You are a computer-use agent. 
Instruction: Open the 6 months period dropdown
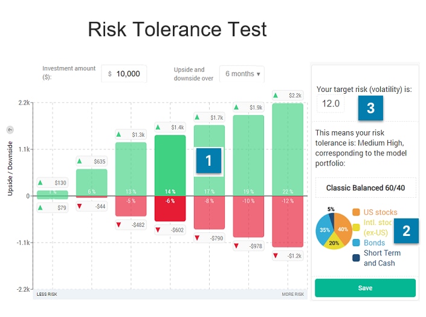(242, 74)
